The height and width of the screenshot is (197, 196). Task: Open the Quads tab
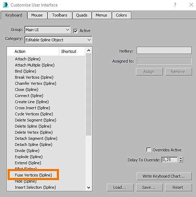point(82,15)
